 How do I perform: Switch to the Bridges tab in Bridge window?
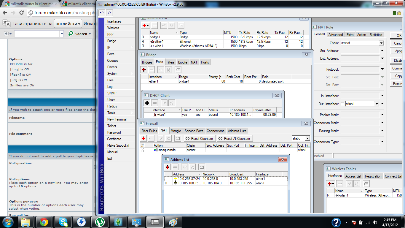point(147,62)
